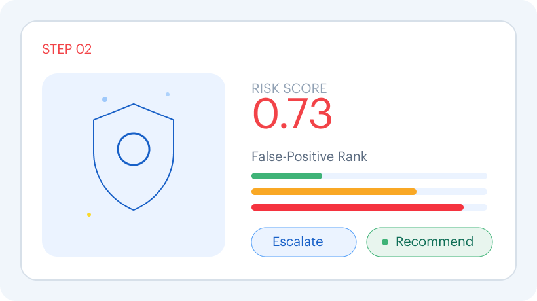Click the large blue dot above shield
Image resolution: width=537 pixels, height=301 pixels.
(x=105, y=99)
